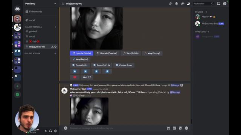Jump to replied prompt message
The image size is (241, 135).
click(x=127, y=85)
